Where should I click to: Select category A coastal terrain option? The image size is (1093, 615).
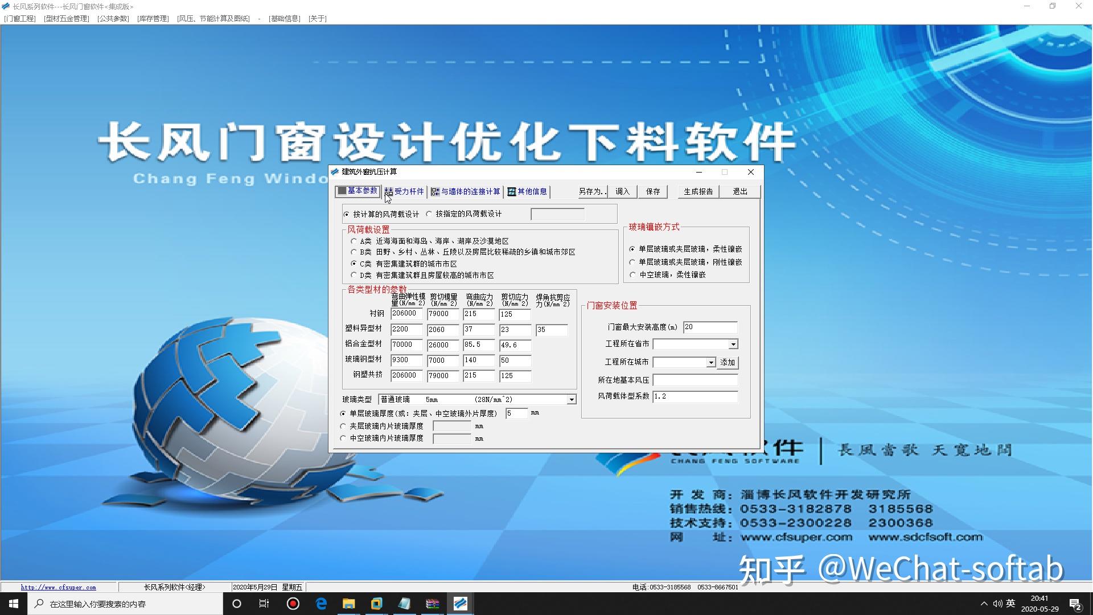354,241
